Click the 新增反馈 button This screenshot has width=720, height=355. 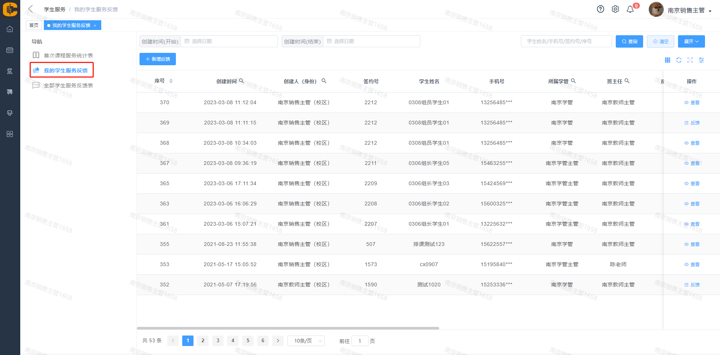pyautogui.click(x=157, y=59)
